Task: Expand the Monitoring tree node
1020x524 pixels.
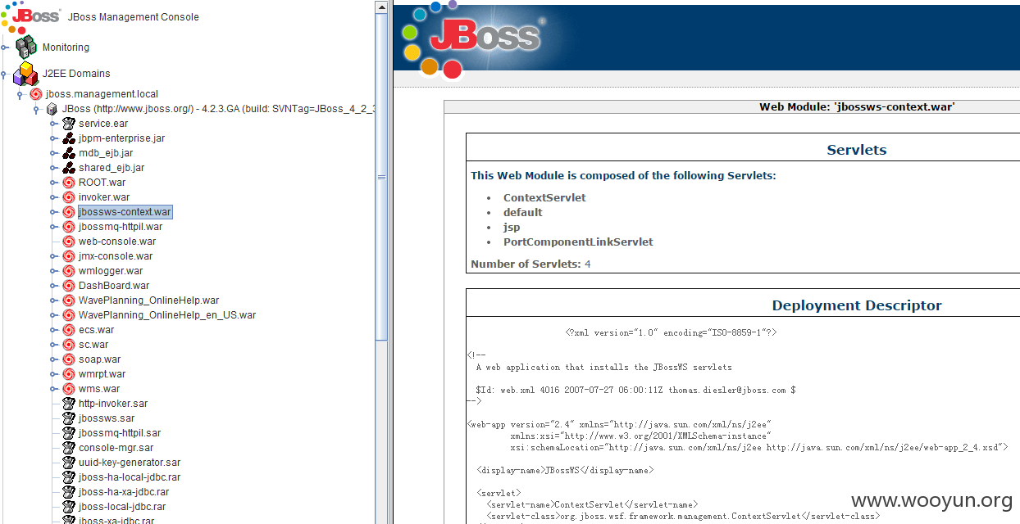Action: pyautogui.click(x=5, y=47)
